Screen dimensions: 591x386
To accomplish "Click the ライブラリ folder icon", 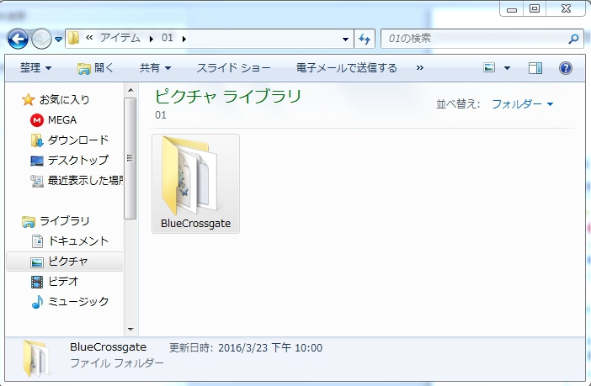I will pyautogui.click(x=29, y=221).
